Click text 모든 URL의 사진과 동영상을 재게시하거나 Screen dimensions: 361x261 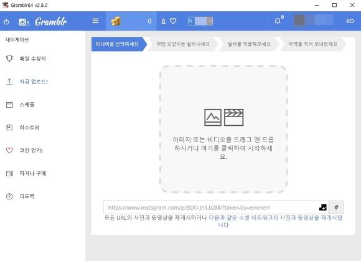(x=156, y=217)
